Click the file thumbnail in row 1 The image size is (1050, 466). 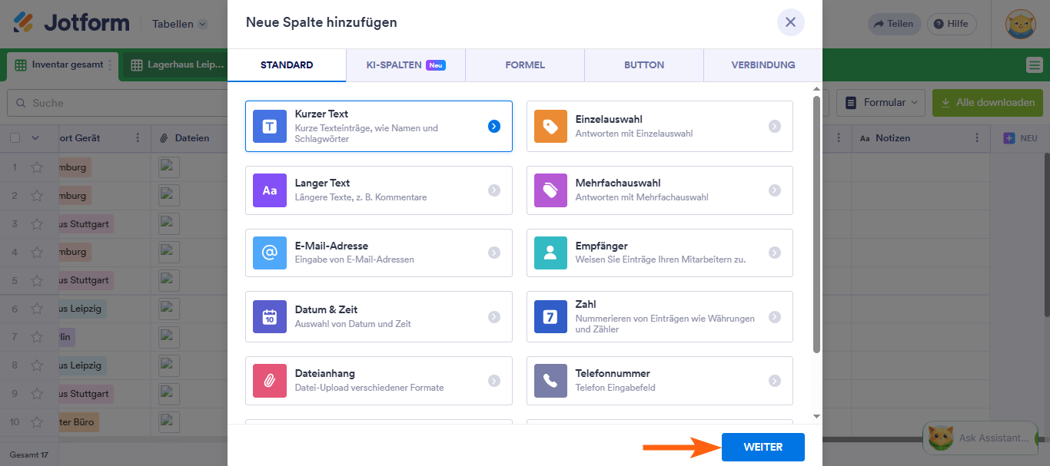(x=169, y=167)
